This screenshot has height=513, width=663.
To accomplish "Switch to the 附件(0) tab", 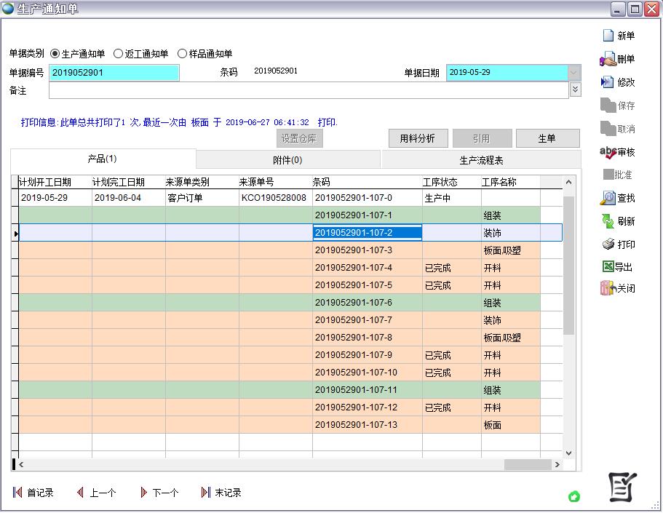I will pyautogui.click(x=288, y=159).
